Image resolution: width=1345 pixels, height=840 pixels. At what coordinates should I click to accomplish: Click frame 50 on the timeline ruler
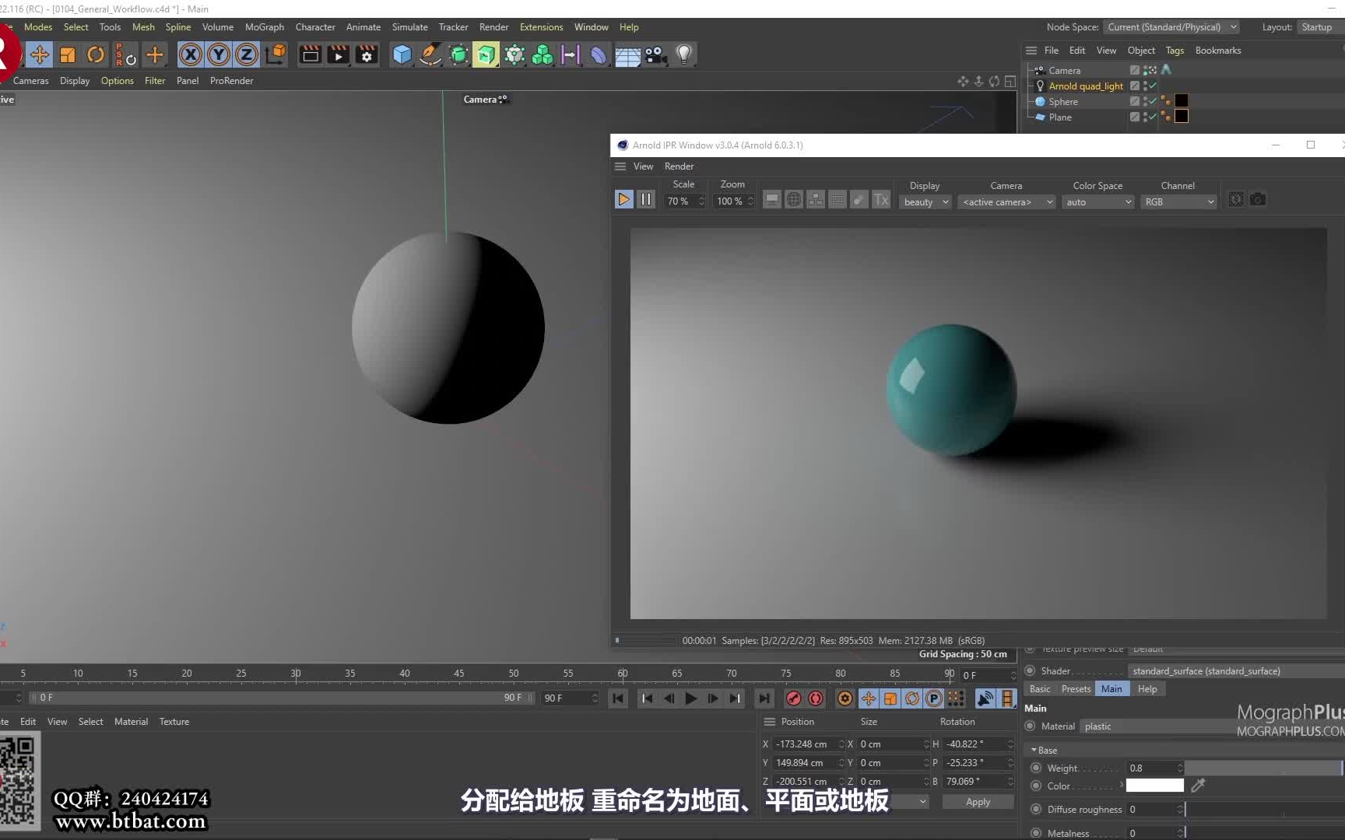[x=514, y=674]
